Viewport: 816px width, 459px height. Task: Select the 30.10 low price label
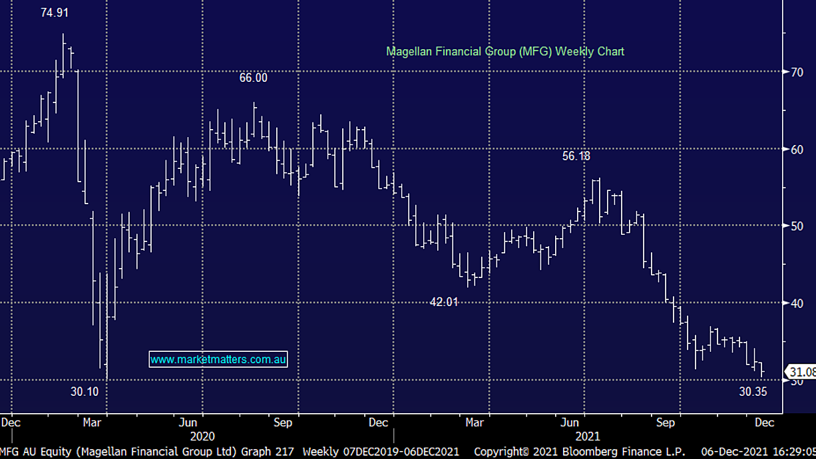(85, 392)
